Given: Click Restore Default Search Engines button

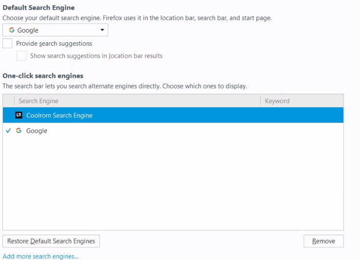Looking at the screenshot, I should (x=51, y=241).
